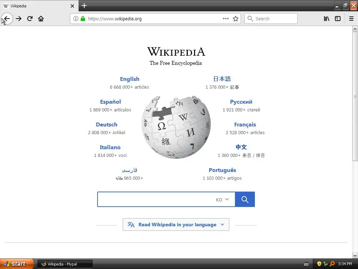The width and height of the screenshot is (358, 269).
Task: Open Deutsch Wikipedia link
Action: click(107, 124)
